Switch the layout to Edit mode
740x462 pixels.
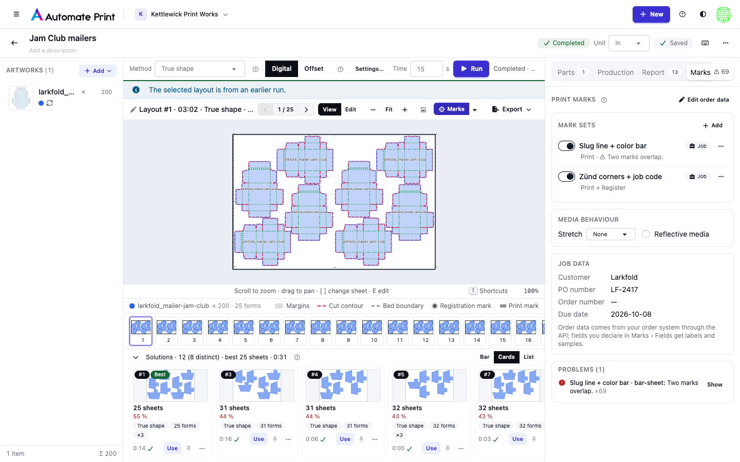coord(351,109)
